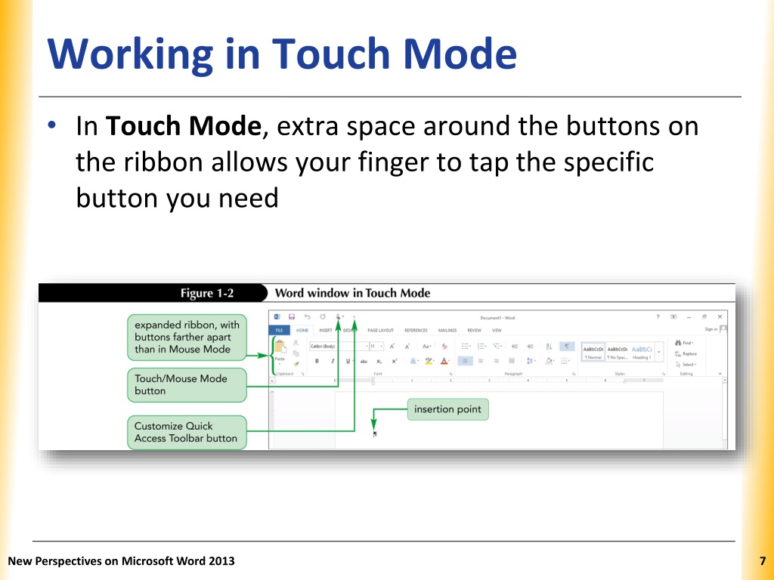This screenshot has height=580, width=774.
Task: Click the yellow text highlight color button
Action: click(x=429, y=361)
